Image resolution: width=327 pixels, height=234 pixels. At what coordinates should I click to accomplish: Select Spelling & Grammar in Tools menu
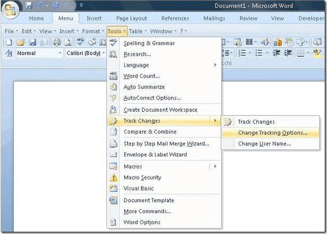(164, 43)
